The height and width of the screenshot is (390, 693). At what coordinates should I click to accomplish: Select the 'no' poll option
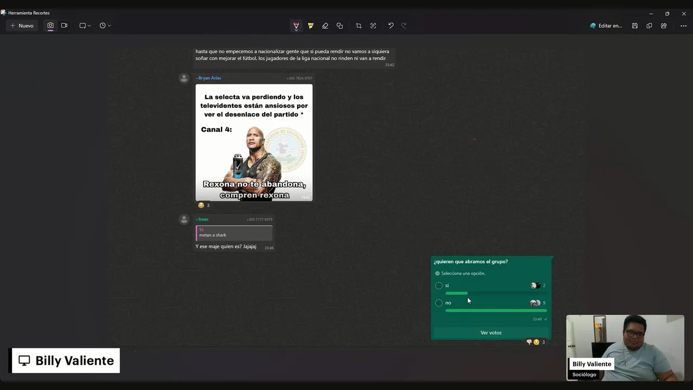point(439,303)
